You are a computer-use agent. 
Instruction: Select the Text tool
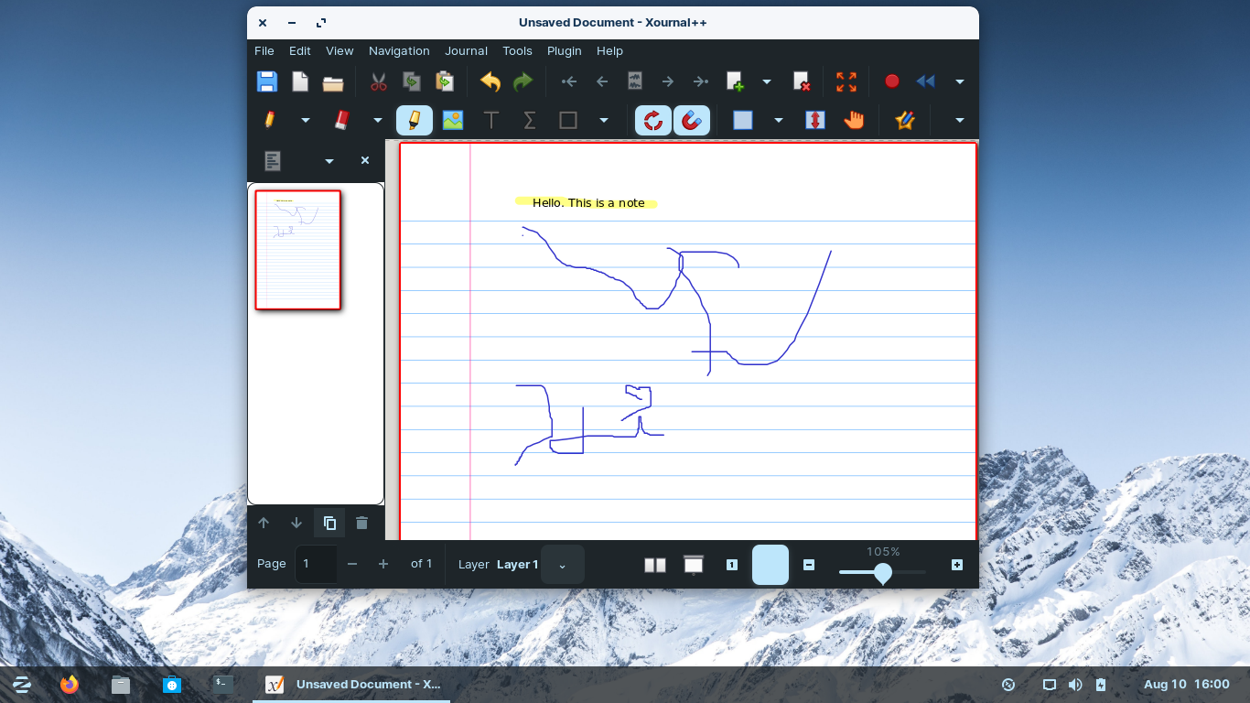491,120
